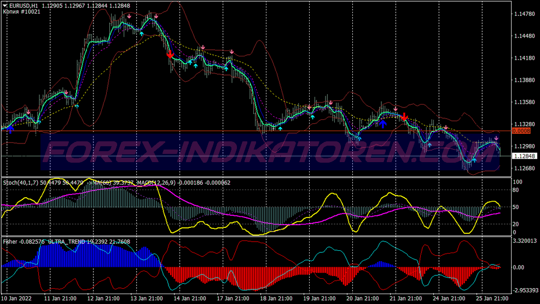
Task: Click price scale value 1.14480
Action: [x=525, y=36]
